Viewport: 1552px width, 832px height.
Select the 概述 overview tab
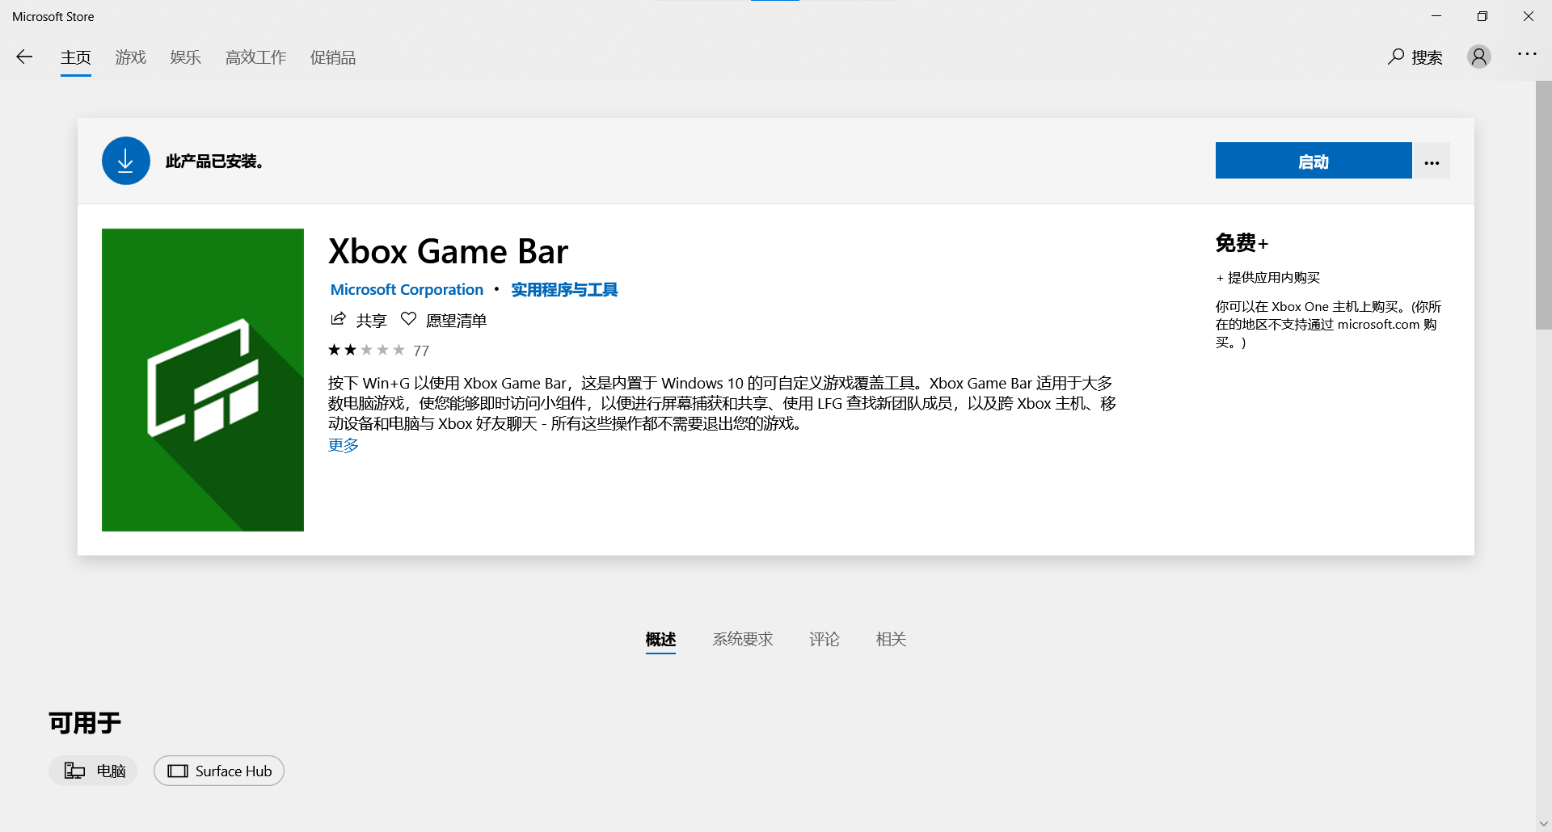pyautogui.click(x=660, y=639)
